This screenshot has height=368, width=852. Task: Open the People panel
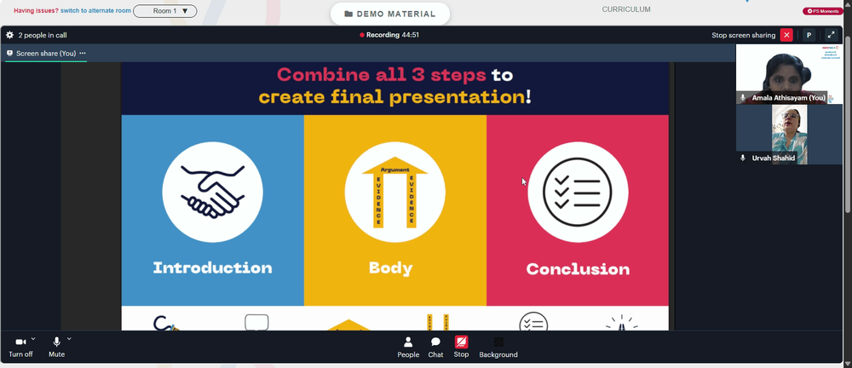coord(408,348)
